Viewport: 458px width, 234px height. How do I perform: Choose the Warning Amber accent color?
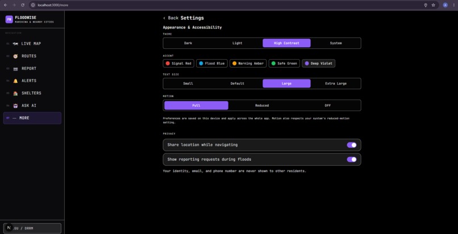(x=248, y=63)
